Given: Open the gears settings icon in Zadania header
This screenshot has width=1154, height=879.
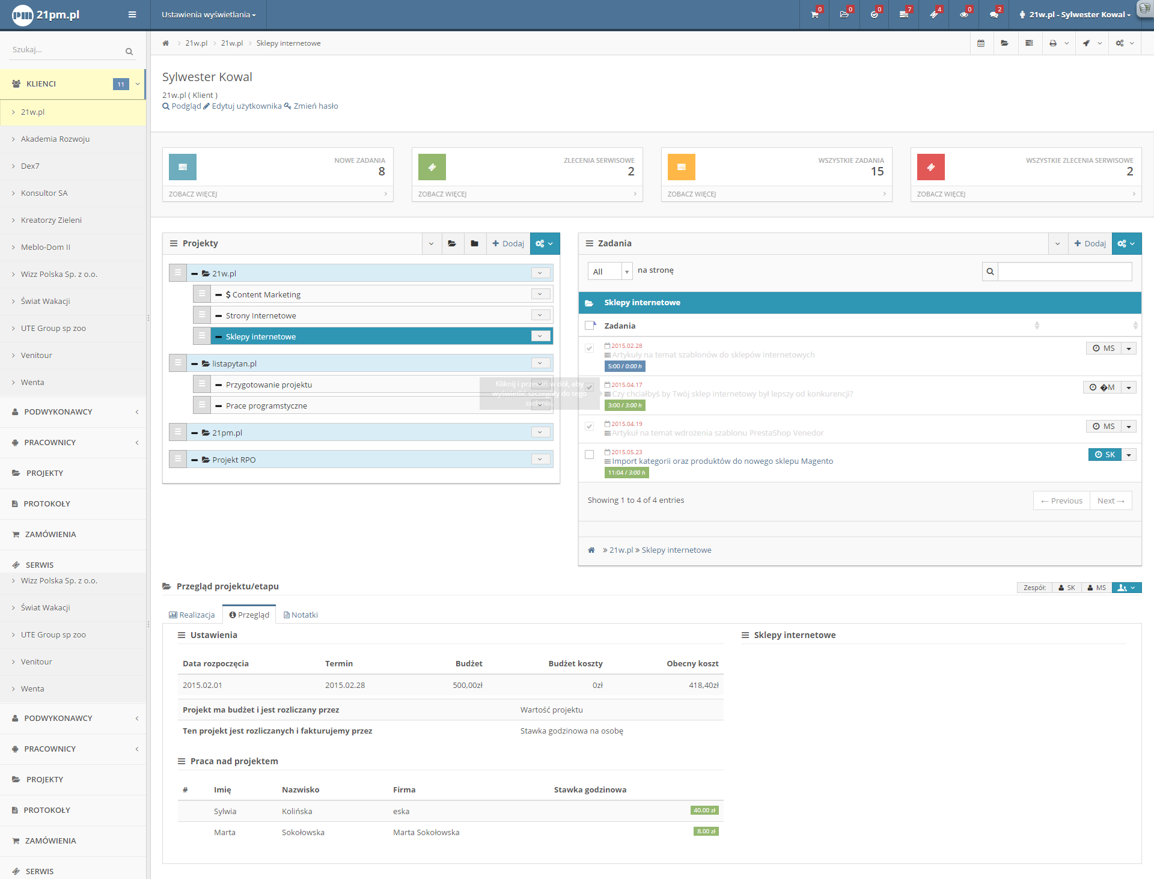Looking at the screenshot, I should coord(1126,243).
